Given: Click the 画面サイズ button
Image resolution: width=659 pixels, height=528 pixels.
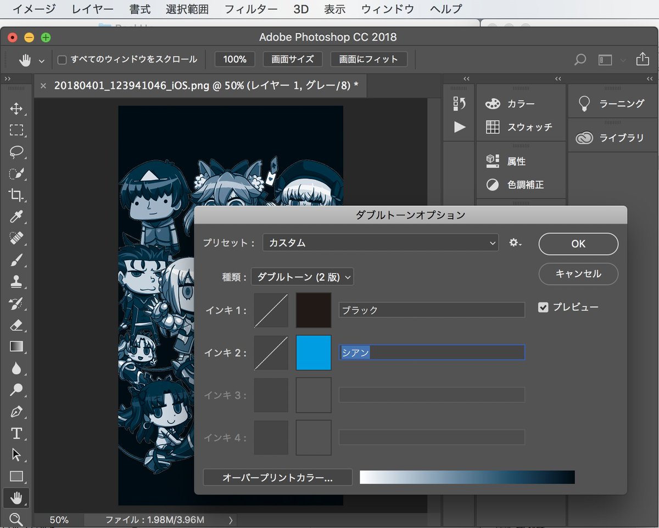Looking at the screenshot, I should point(293,59).
